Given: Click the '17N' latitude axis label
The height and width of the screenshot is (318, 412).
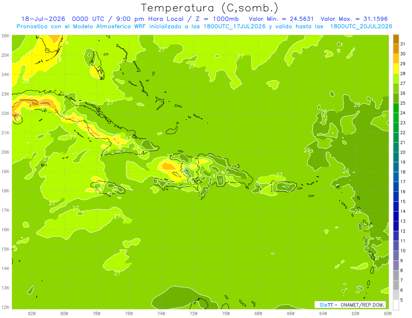Looking at the screenshot, I should pyautogui.click(x=5, y=210).
